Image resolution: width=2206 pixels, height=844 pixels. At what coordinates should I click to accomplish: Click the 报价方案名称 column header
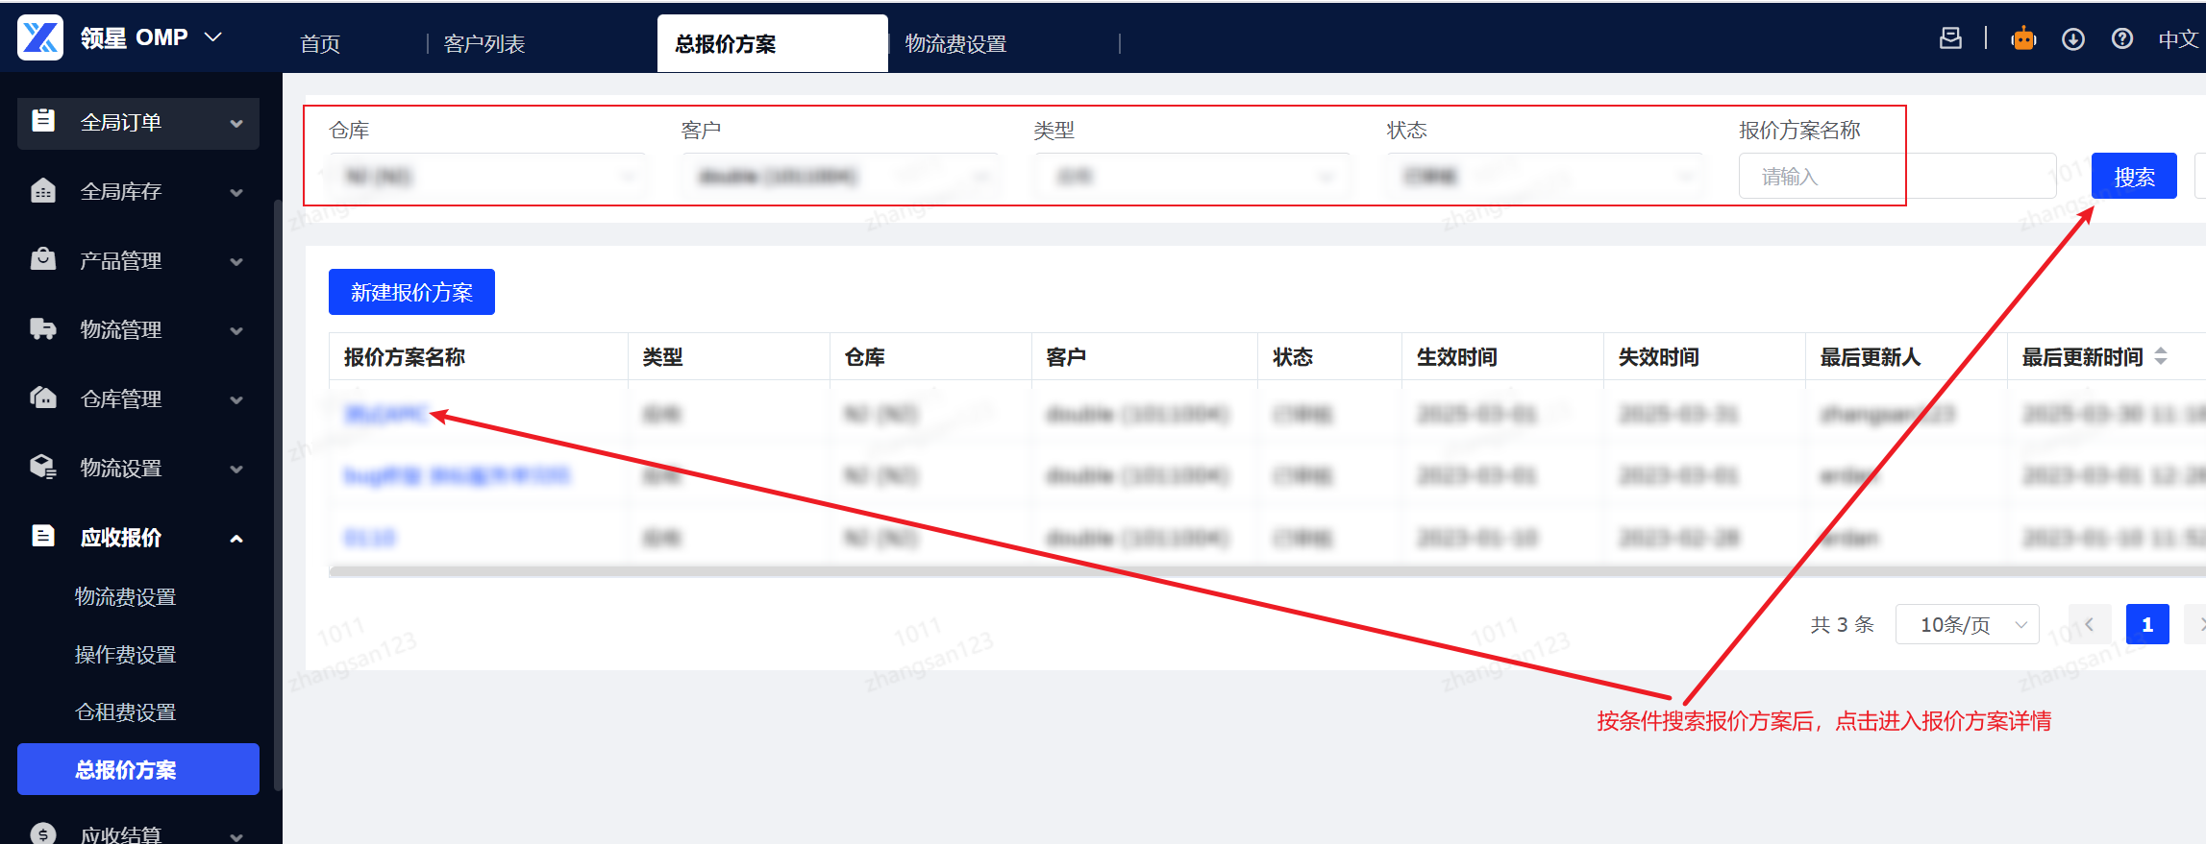405,357
